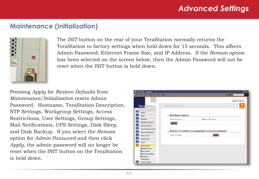
Task: Open the Tools menu
Action: point(158,95)
